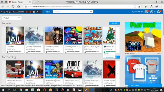This screenshot has height=92, width=164.
Task: Click See All for Popular games
Action: pyautogui.click(x=114, y=23)
